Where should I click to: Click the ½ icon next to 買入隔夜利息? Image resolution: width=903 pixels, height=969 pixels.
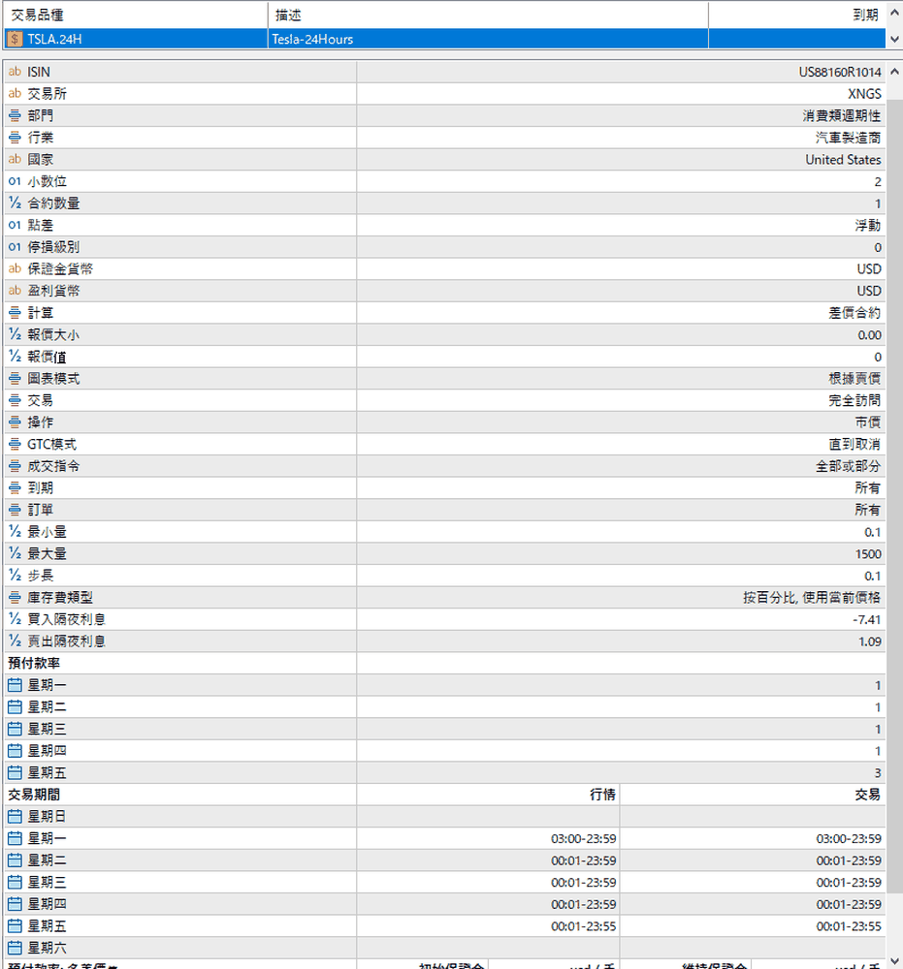(x=15, y=619)
